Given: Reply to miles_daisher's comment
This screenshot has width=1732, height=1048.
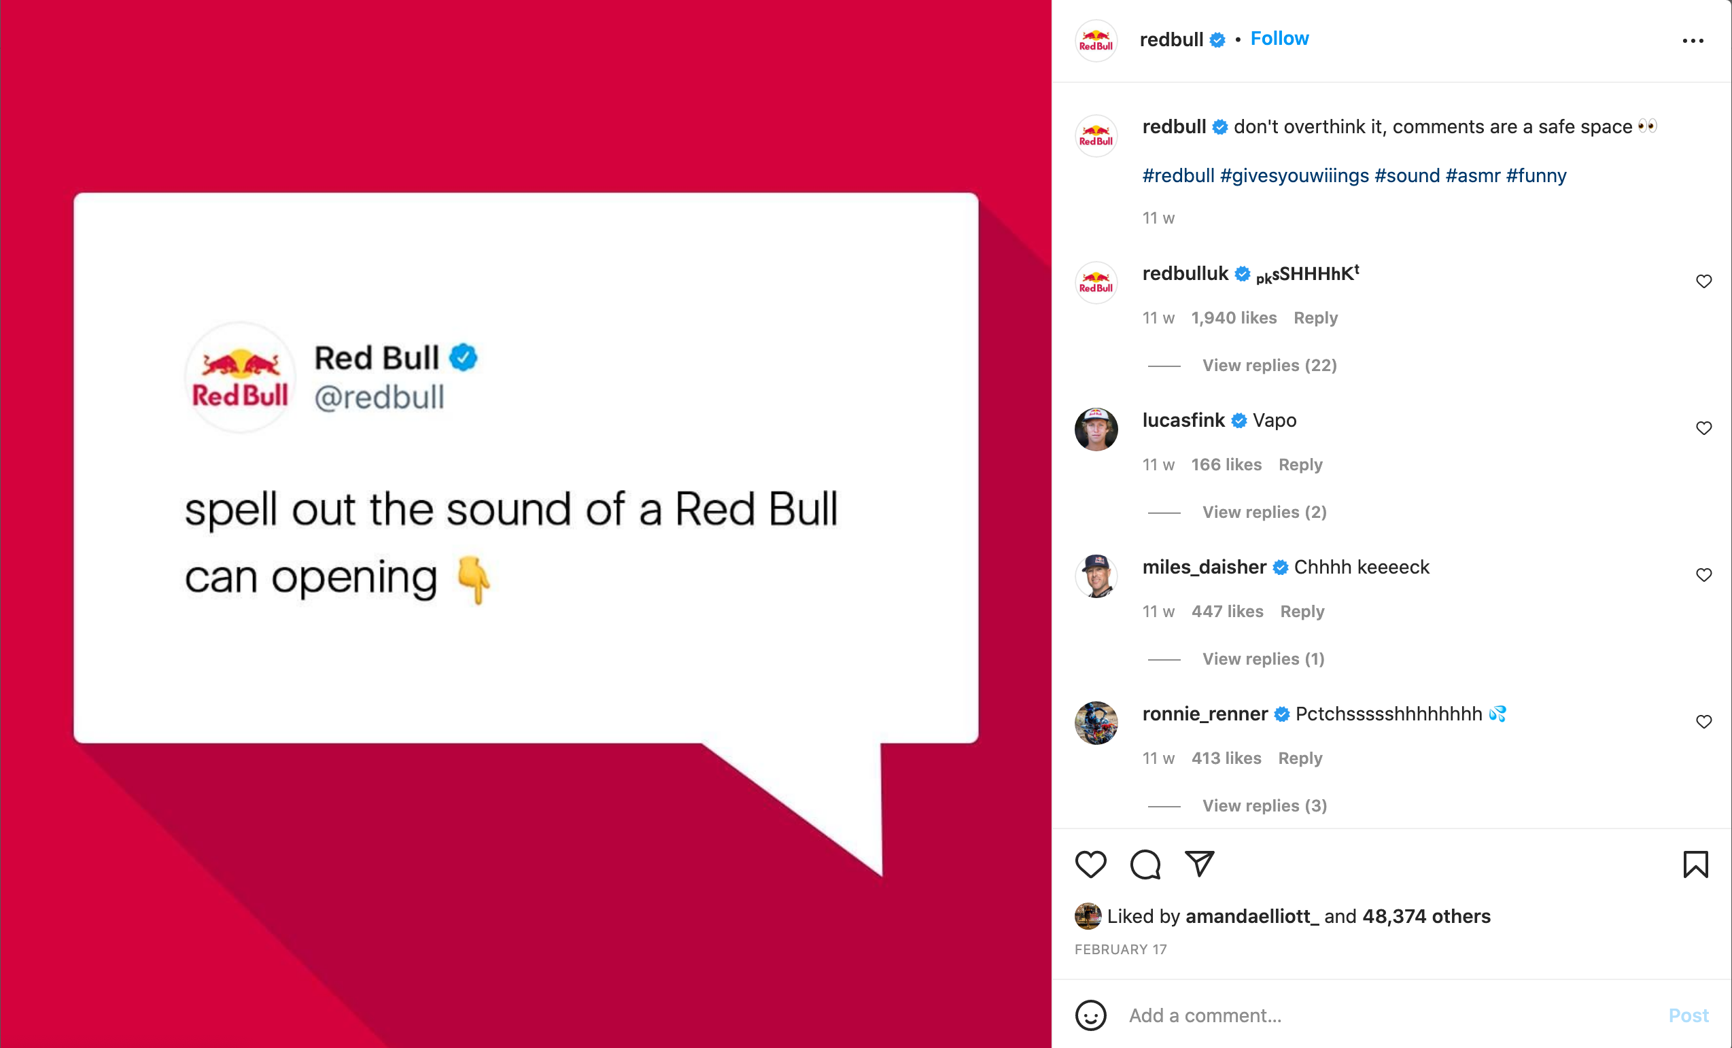Looking at the screenshot, I should tap(1302, 612).
